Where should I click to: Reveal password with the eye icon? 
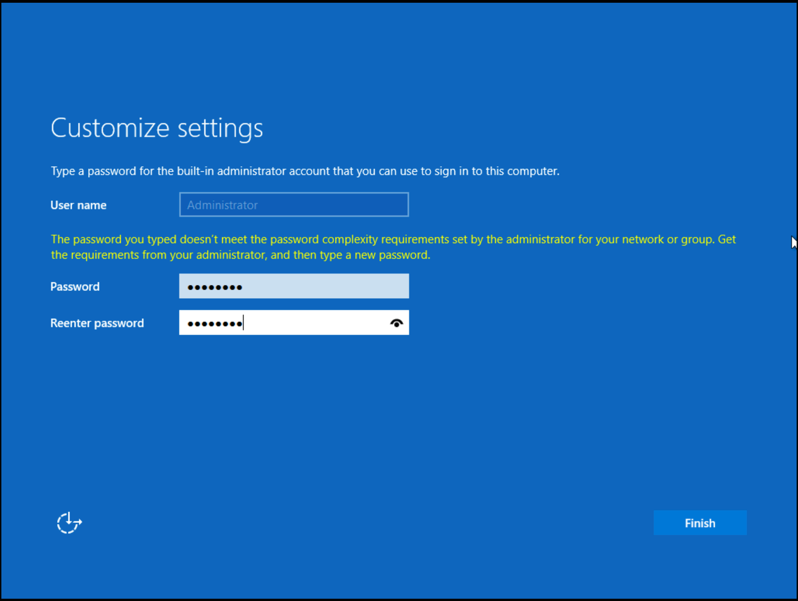point(396,323)
